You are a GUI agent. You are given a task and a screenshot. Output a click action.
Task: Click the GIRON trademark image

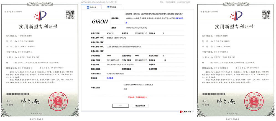100,21
